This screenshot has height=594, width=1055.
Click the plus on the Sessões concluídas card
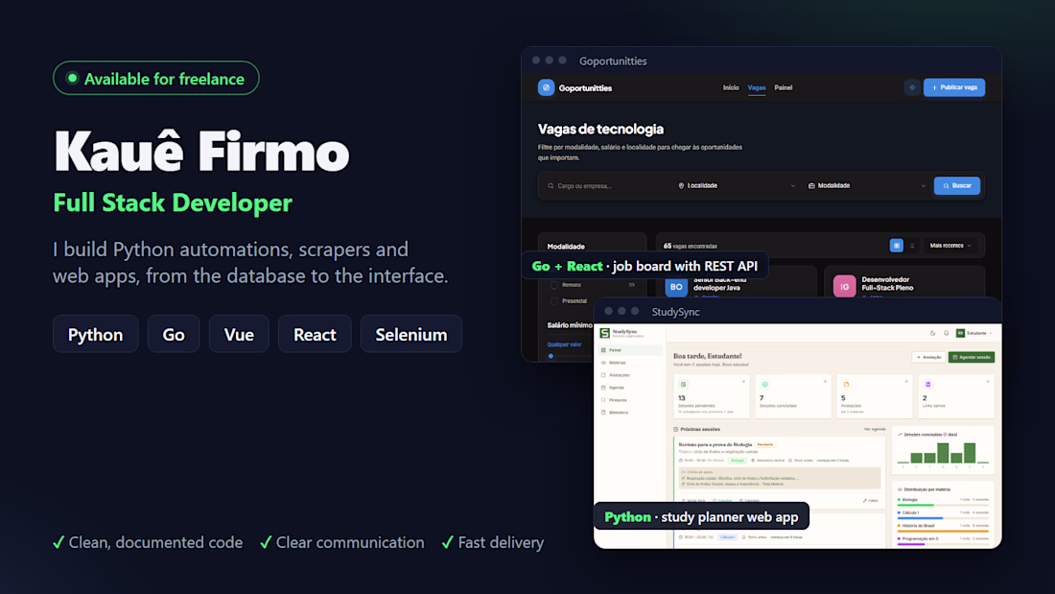tap(825, 382)
